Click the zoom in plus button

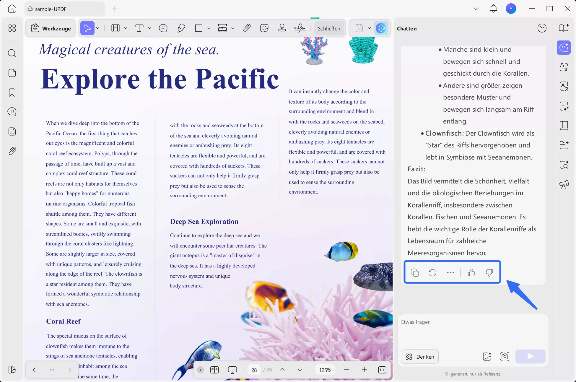(x=364, y=370)
